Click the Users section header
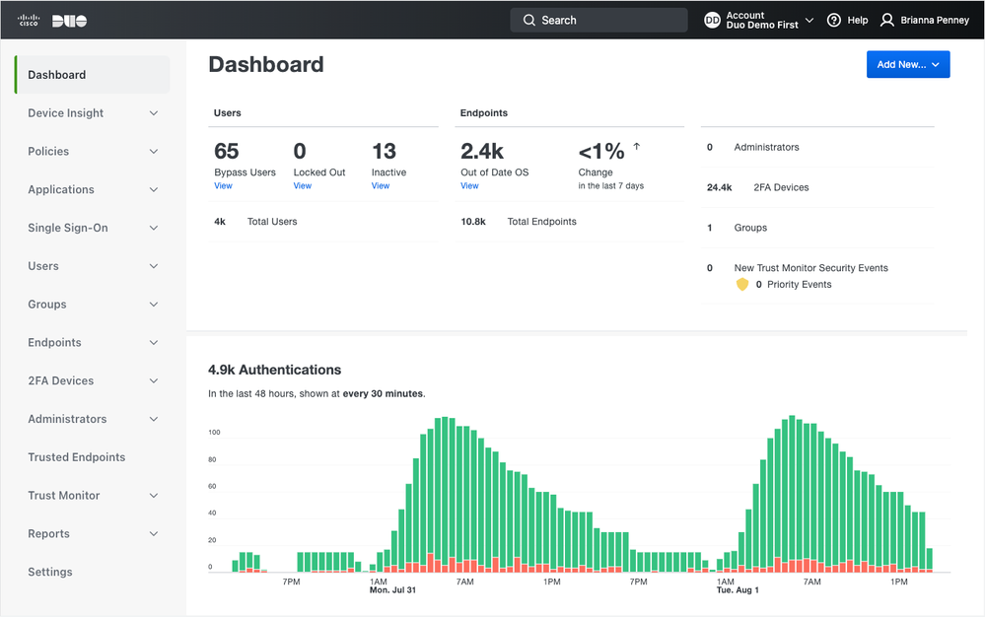985x617 pixels. (228, 113)
